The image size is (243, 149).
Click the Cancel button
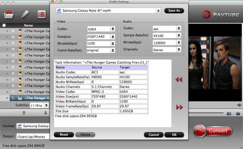coord(154,135)
